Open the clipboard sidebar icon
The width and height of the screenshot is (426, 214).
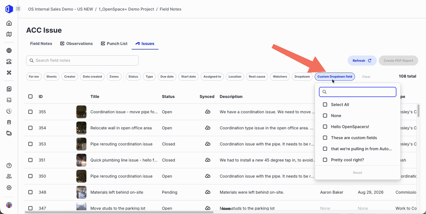tap(9, 122)
